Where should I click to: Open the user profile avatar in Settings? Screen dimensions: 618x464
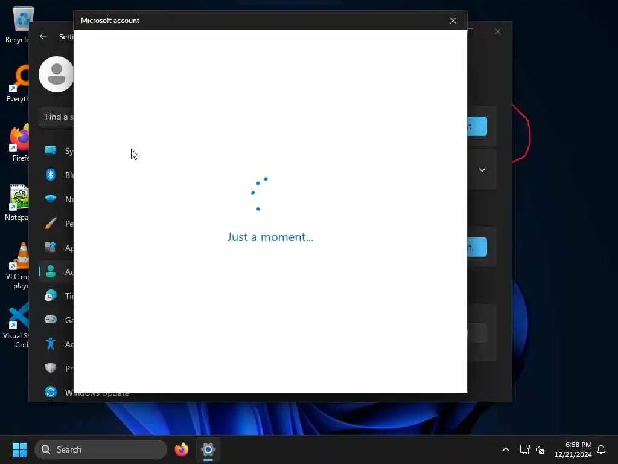coord(56,74)
